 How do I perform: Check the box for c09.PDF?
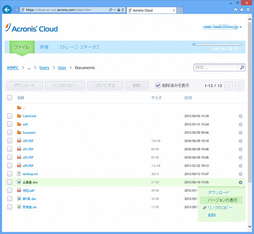point(10,165)
